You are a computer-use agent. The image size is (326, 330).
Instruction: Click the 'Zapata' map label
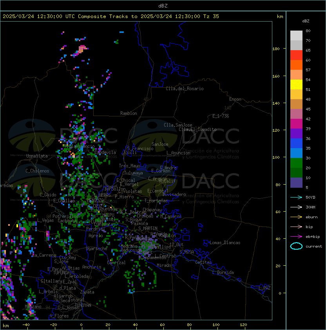[x=87, y=292]
